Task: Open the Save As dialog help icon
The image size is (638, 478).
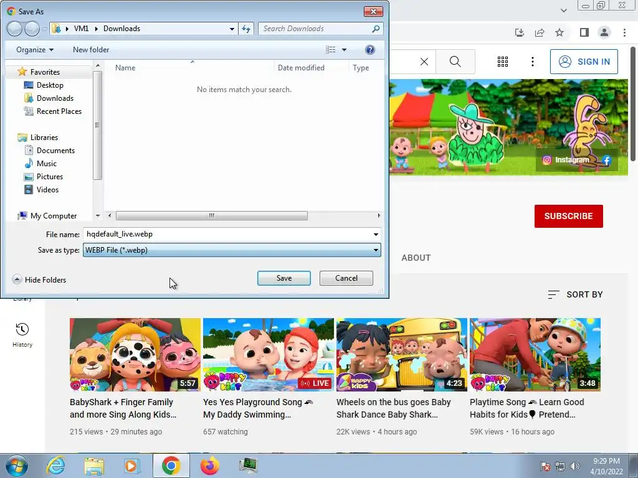Action: (370, 50)
